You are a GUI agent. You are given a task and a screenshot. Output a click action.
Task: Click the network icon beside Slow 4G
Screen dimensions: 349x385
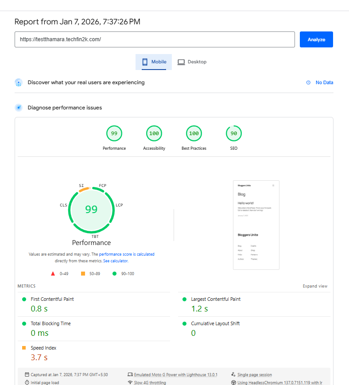point(130,382)
